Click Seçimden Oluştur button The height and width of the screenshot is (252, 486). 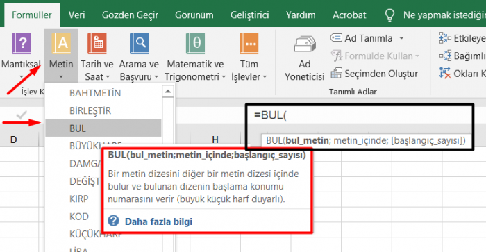[374, 74]
